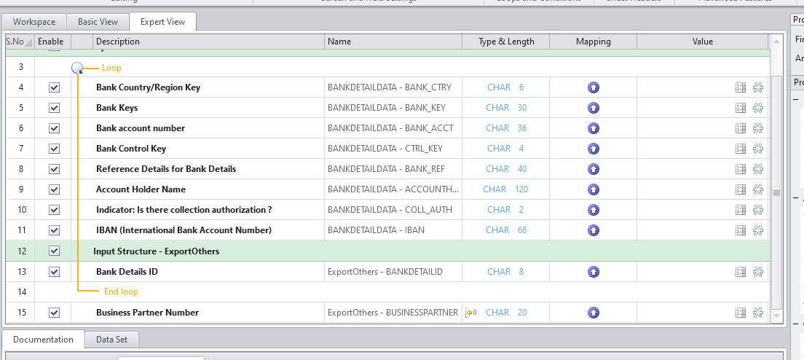The height and width of the screenshot is (360, 804).
Task: Click BANKDETAILDATA - COLL_AUTH name cell
Action: 393,210
